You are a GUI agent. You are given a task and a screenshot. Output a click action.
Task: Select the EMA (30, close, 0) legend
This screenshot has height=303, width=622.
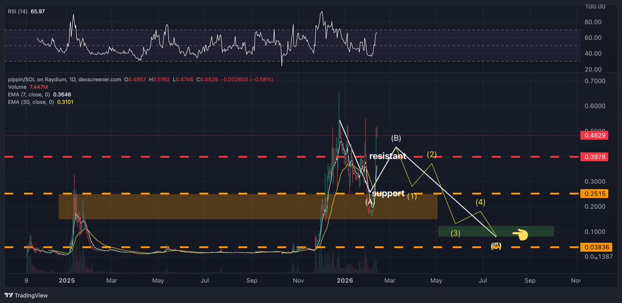click(x=41, y=102)
